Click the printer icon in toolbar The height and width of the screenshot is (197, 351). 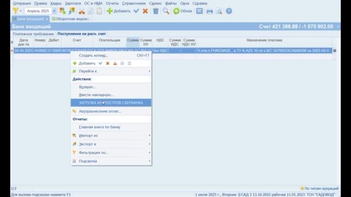[210, 11]
